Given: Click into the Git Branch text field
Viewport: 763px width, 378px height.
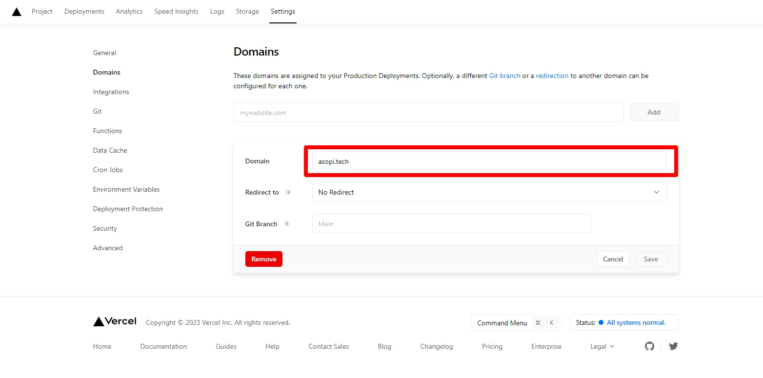Looking at the screenshot, I should coord(451,223).
